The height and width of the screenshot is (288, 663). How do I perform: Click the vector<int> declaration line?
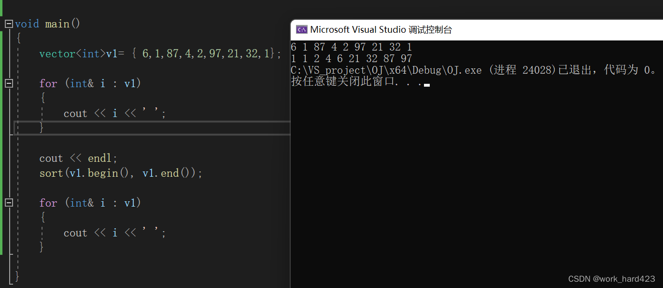tap(160, 53)
